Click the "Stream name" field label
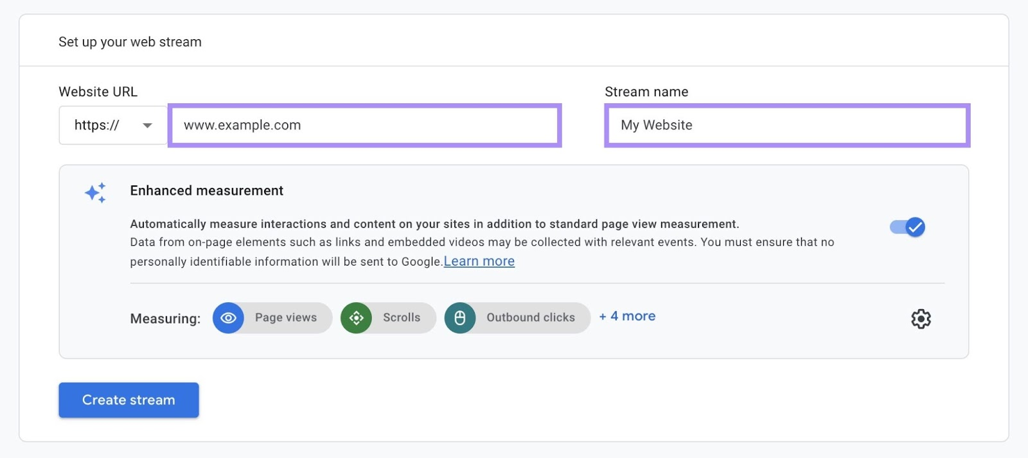 click(646, 92)
